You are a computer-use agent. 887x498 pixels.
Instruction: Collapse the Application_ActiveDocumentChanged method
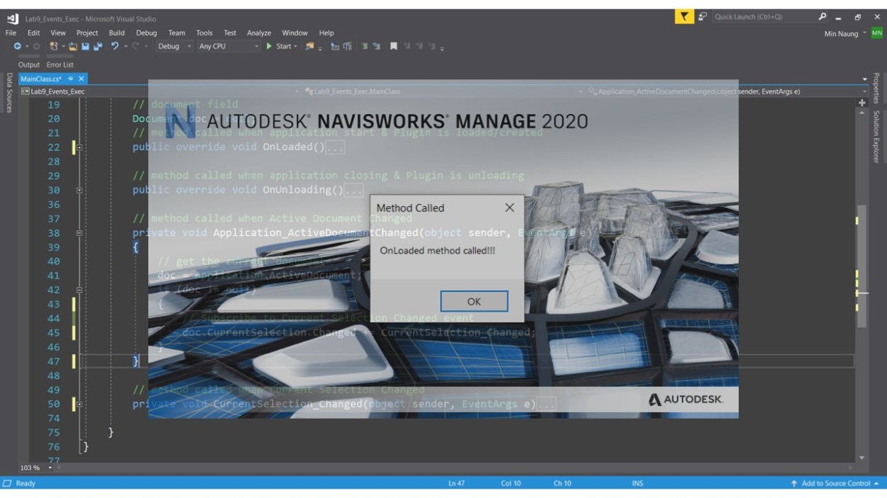79,233
